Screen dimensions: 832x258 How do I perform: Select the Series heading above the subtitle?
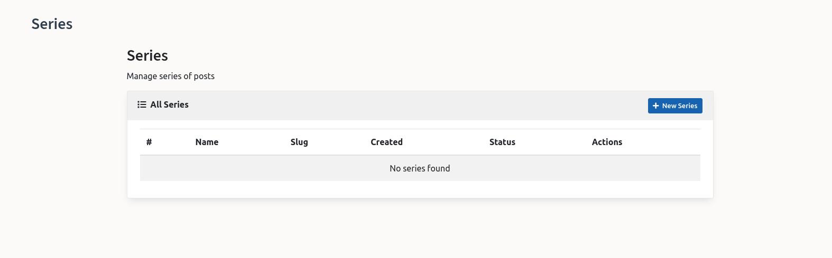tap(147, 55)
